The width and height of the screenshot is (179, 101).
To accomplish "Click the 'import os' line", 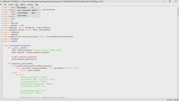I will coord(8,21).
